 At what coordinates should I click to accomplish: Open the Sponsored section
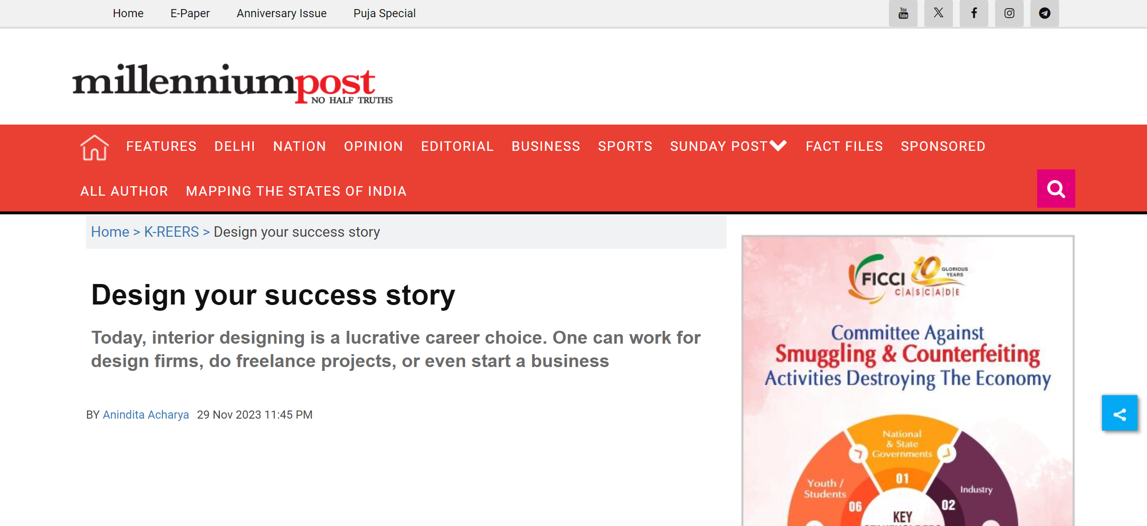[x=943, y=146]
